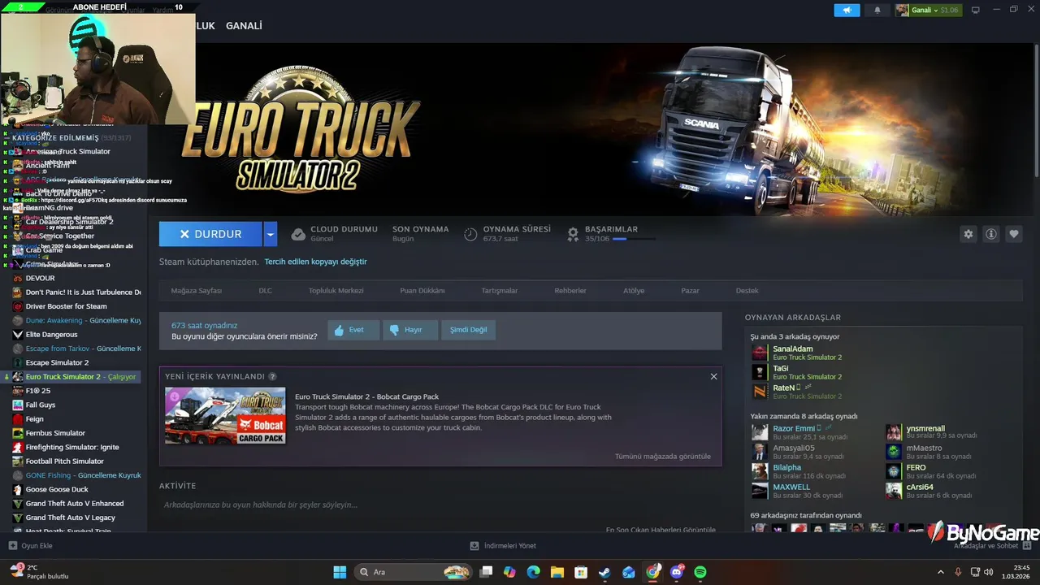Image resolution: width=1040 pixels, height=585 pixels.
Task: Click the activity comment input field
Action: 440,505
